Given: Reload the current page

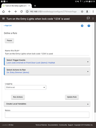Looking at the screenshot, I should point(22,12).
